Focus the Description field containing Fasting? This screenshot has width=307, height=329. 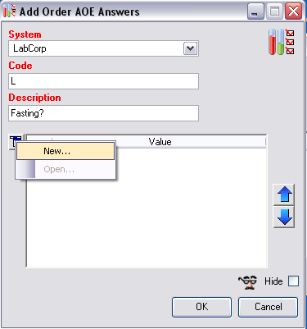pyautogui.click(x=103, y=113)
